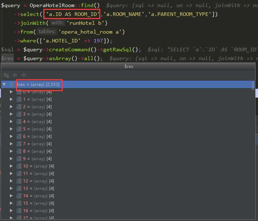Click the 'createCommand()' method call
The image size is (258, 221).
(73, 50)
